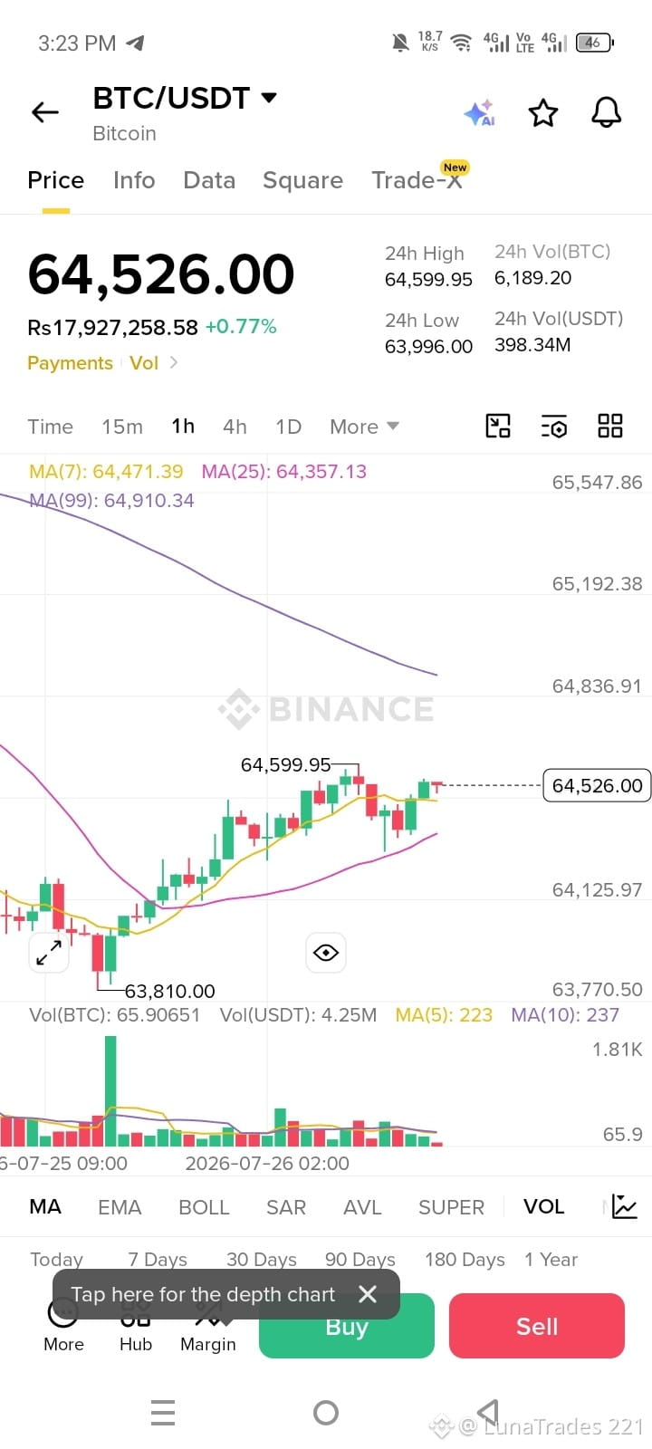Select the 1h chart interval

tap(183, 427)
